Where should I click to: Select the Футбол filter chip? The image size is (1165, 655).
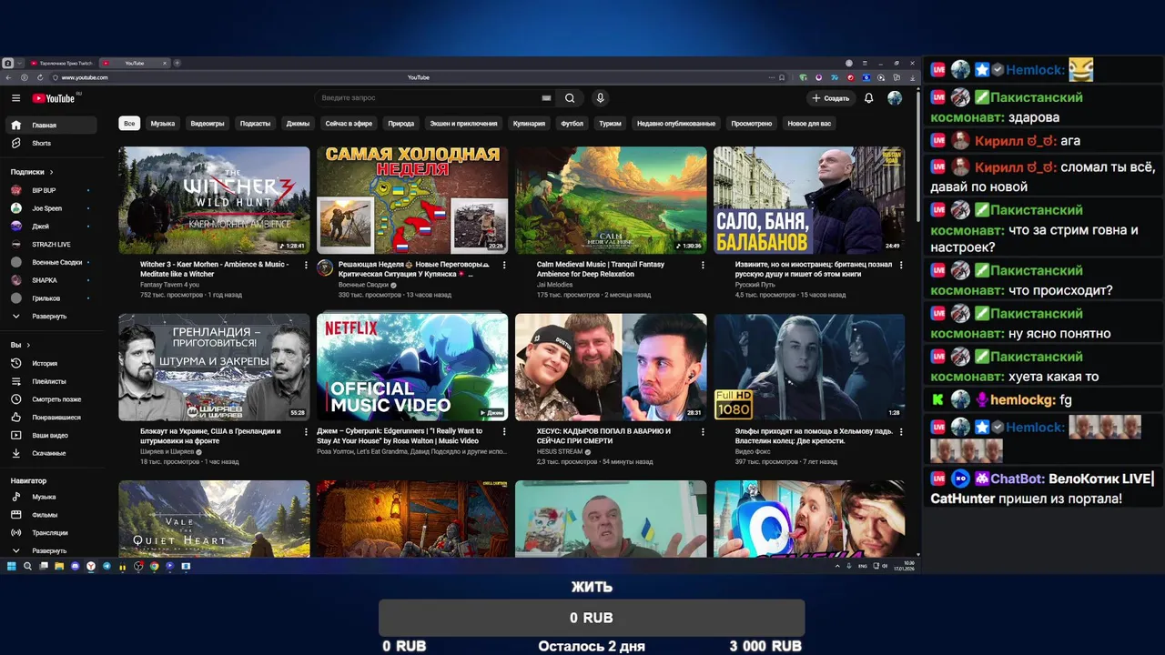[x=572, y=124]
